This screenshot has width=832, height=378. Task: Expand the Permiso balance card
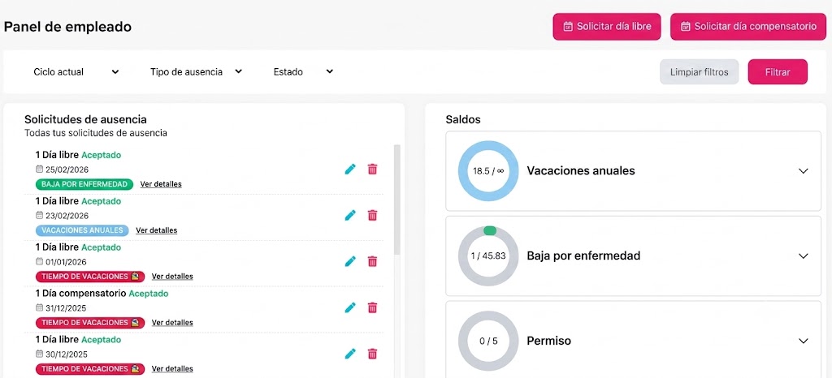click(x=804, y=341)
